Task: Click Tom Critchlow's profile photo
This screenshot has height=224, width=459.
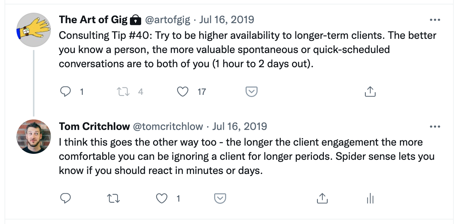Action: click(34, 137)
